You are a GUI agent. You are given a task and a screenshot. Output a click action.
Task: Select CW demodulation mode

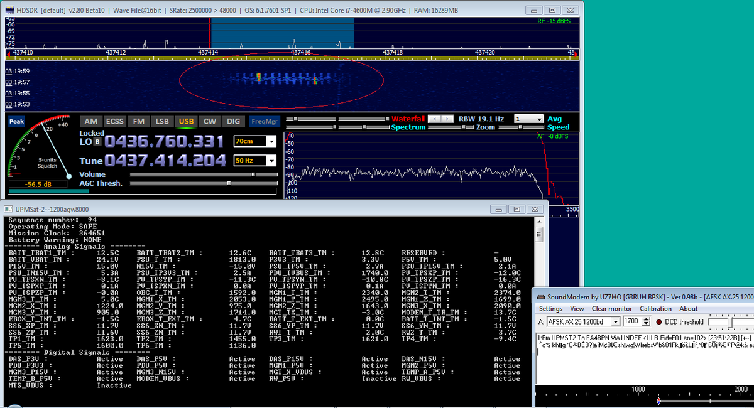(209, 121)
